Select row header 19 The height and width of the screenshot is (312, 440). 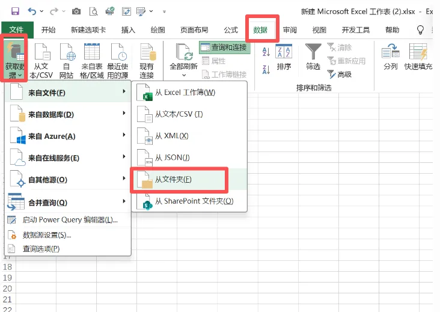(8, 278)
